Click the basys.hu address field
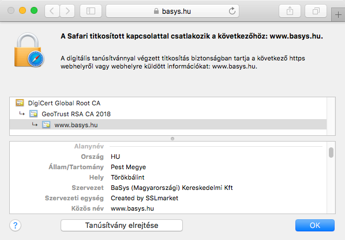This screenshot has height=240, width=345. click(172, 11)
